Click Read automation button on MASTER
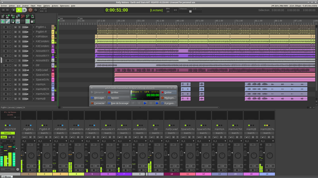 tap(4, 137)
